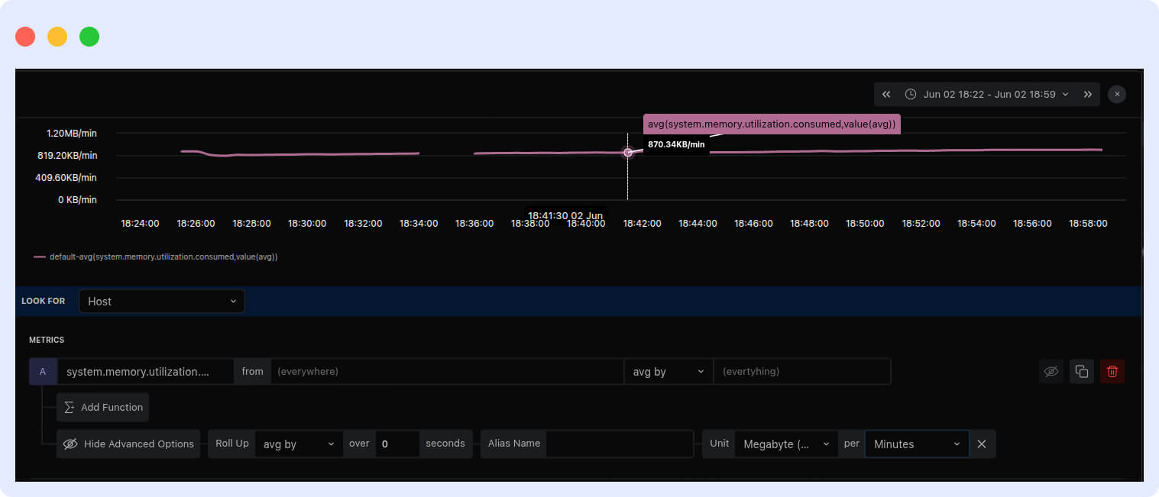Hide Advanced Options for the metric
The image size is (1159, 497).
pos(128,444)
